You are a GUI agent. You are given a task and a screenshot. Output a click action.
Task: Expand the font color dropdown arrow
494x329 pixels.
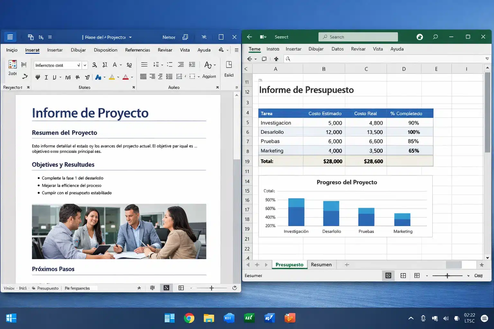(x=132, y=76)
